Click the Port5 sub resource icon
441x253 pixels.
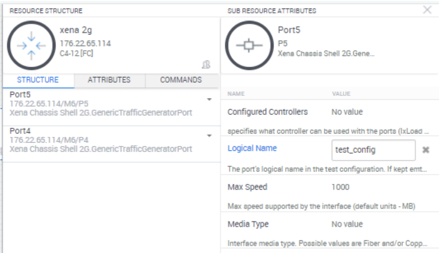click(249, 45)
